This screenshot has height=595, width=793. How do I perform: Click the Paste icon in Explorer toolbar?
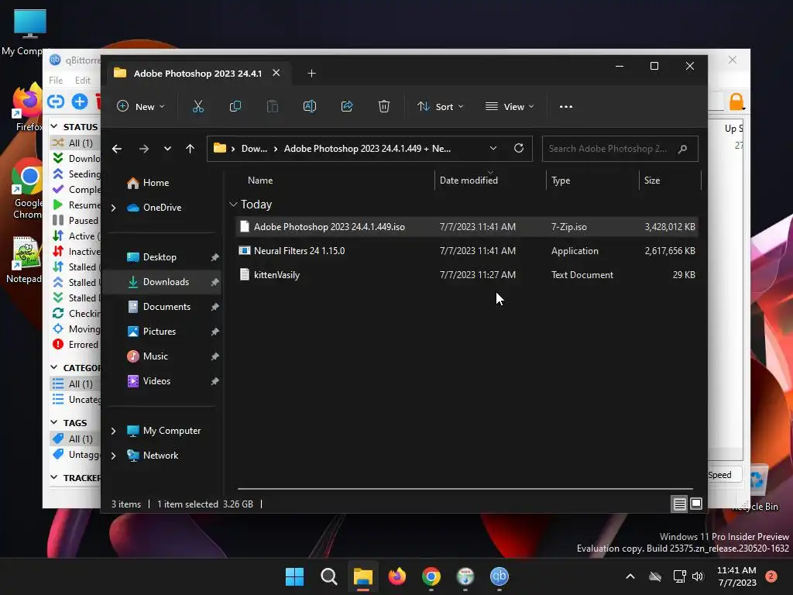click(x=273, y=106)
